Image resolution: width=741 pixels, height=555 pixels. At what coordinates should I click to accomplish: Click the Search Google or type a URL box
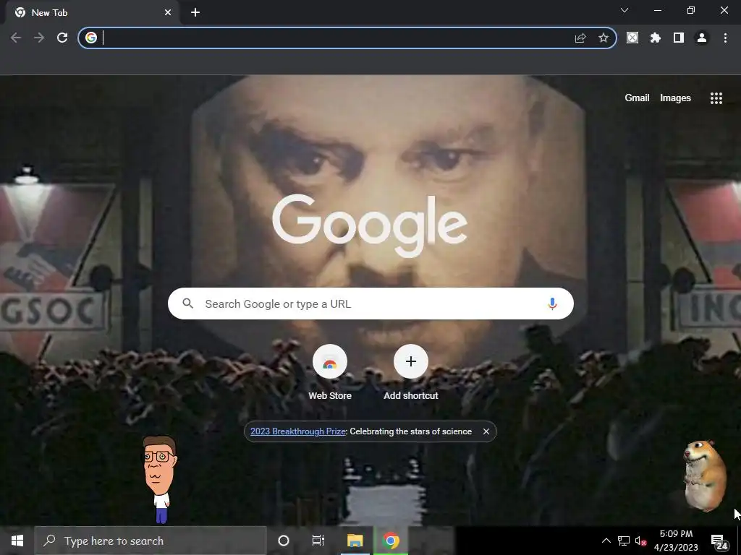pyautogui.click(x=370, y=304)
